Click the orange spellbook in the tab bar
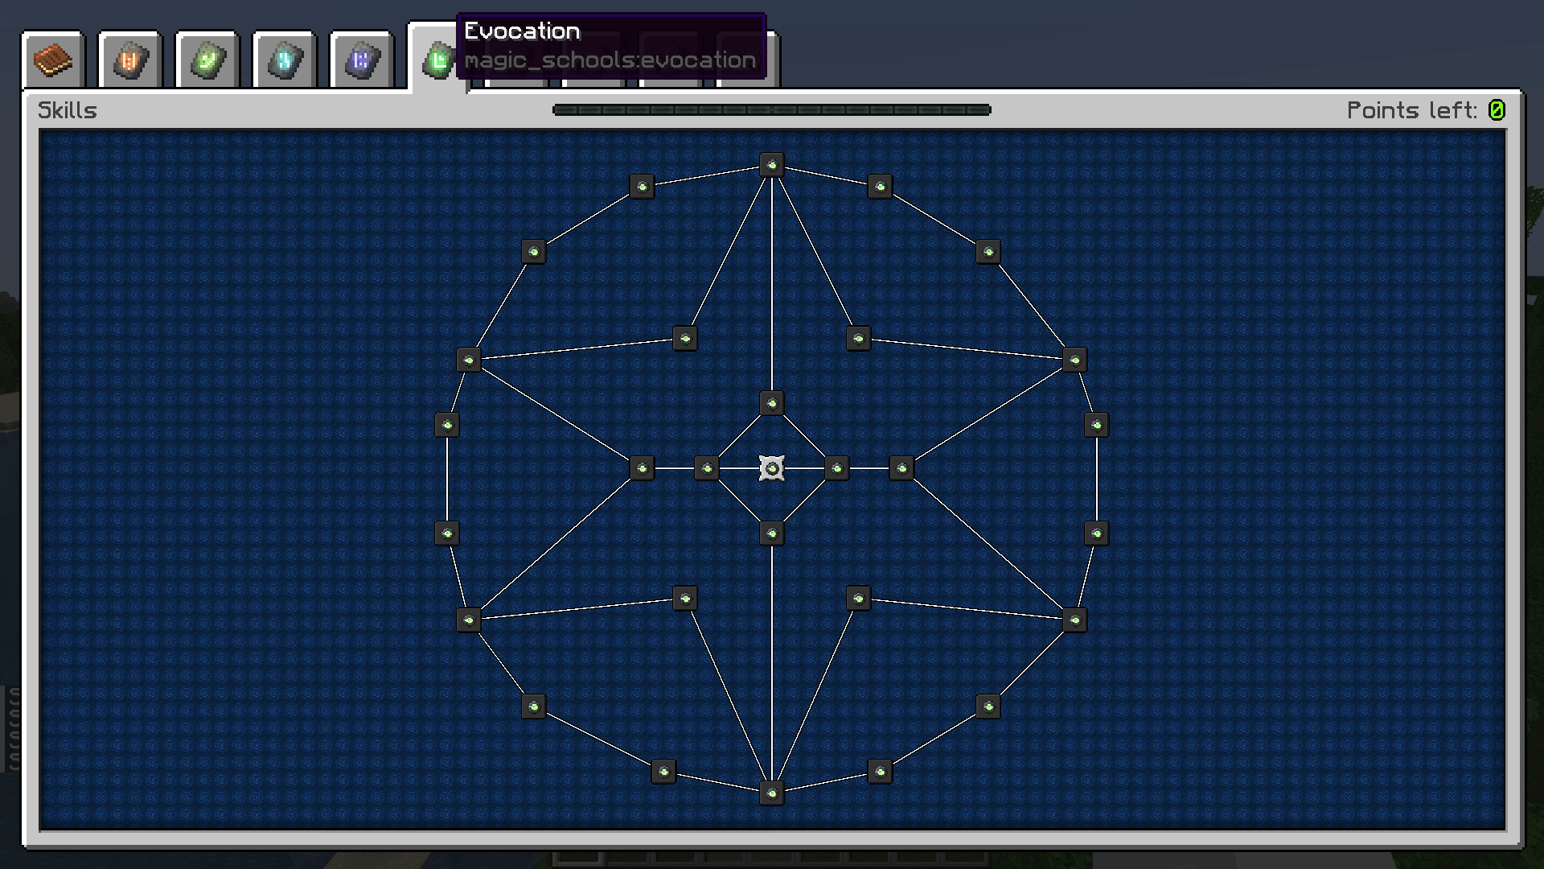This screenshot has height=869, width=1544. (x=129, y=59)
